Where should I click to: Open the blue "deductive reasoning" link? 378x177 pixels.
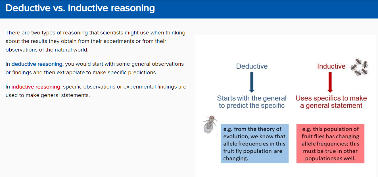click(x=37, y=64)
